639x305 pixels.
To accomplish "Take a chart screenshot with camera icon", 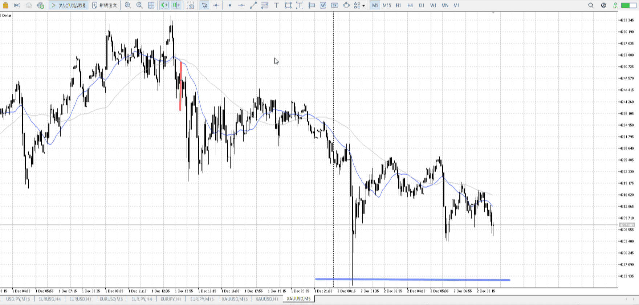I will [191, 5].
